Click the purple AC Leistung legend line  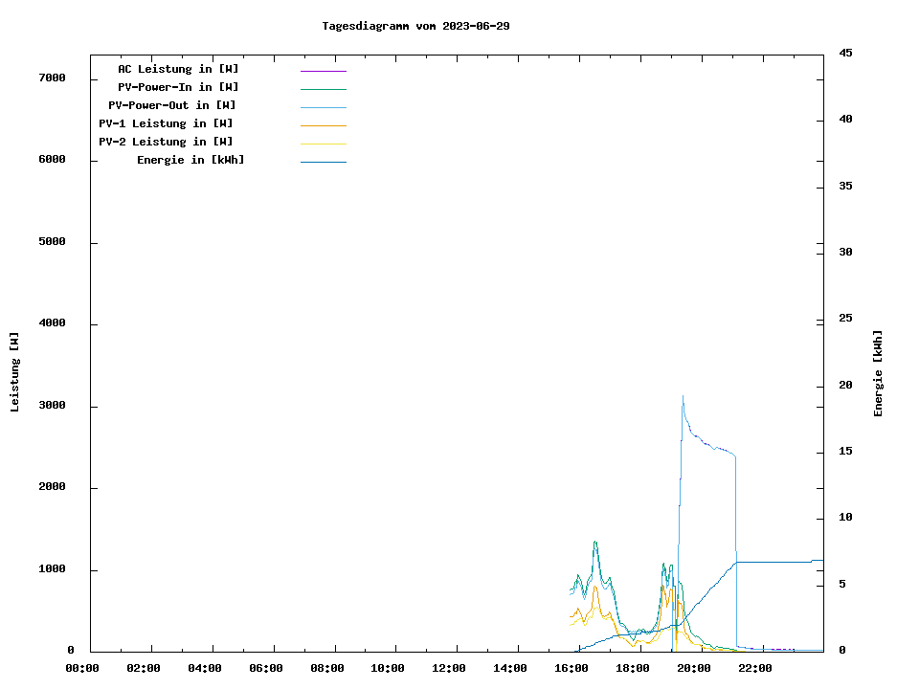click(323, 71)
